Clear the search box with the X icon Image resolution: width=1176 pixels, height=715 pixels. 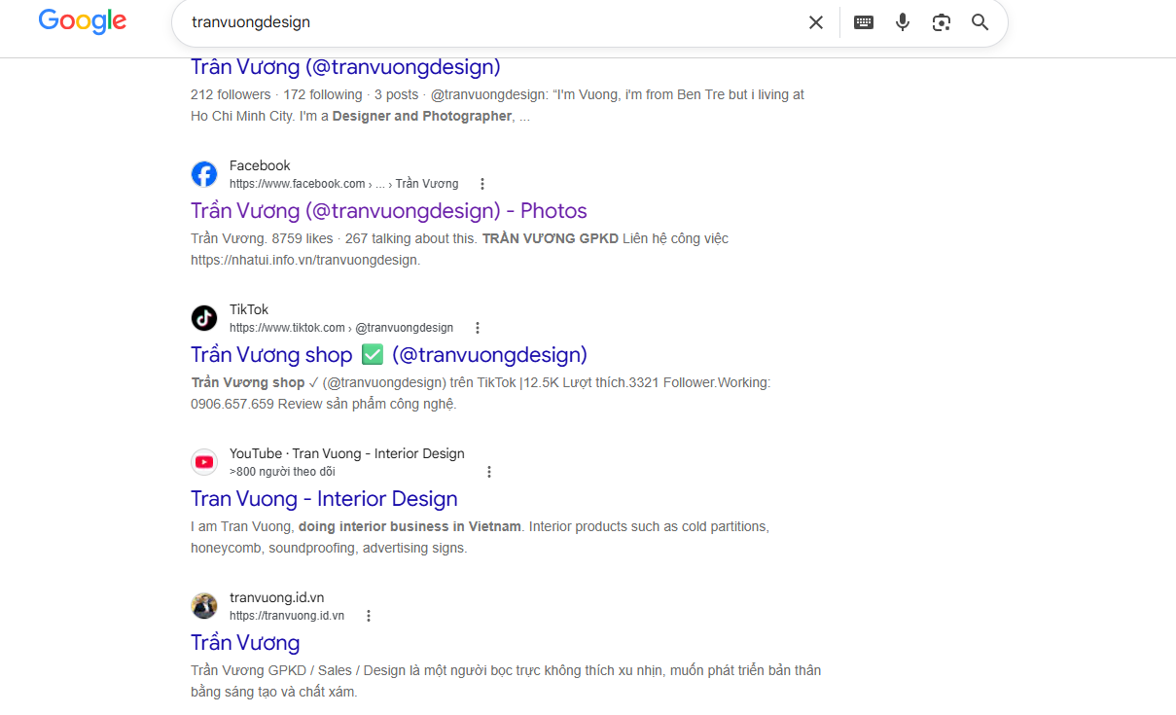816,22
